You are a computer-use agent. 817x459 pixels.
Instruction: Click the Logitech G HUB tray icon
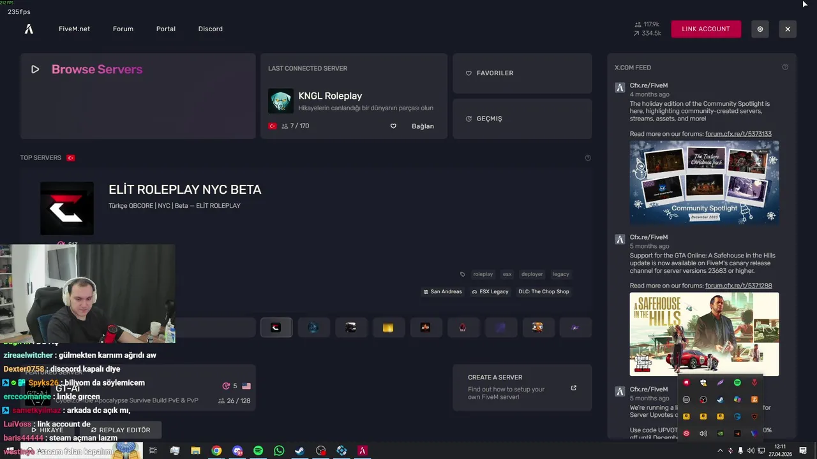pyautogui.click(x=737, y=416)
